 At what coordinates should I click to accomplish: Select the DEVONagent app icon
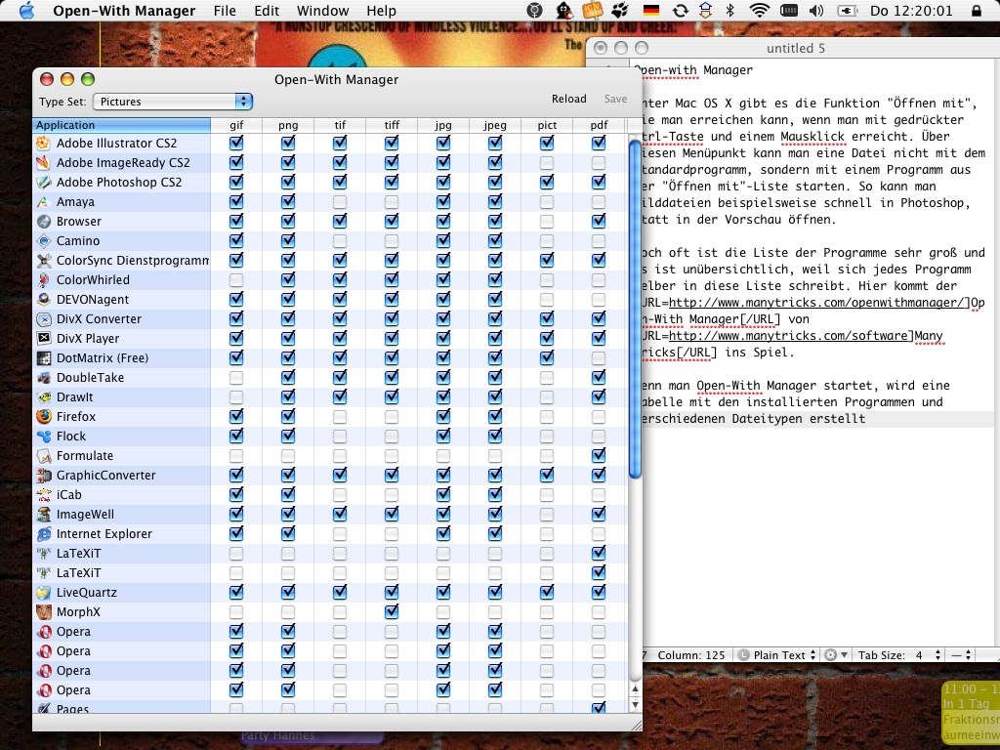pyautogui.click(x=43, y=299)
